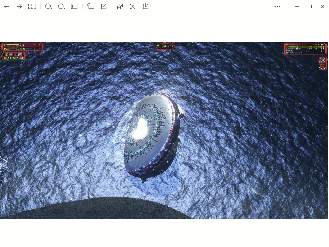The height and width of the screenshot is (247, 329).
Task: Zoom in on the image
Action: [48, 6]
